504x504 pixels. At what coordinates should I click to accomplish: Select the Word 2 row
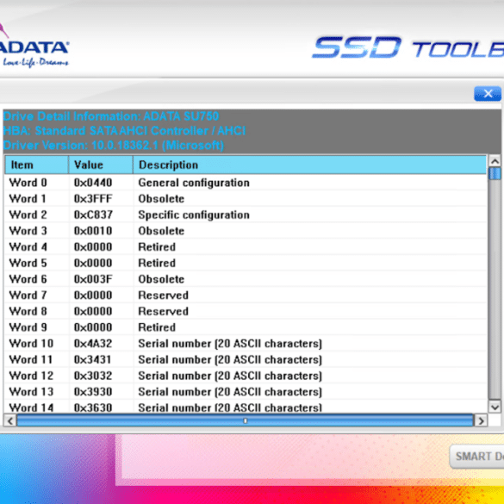246,215
